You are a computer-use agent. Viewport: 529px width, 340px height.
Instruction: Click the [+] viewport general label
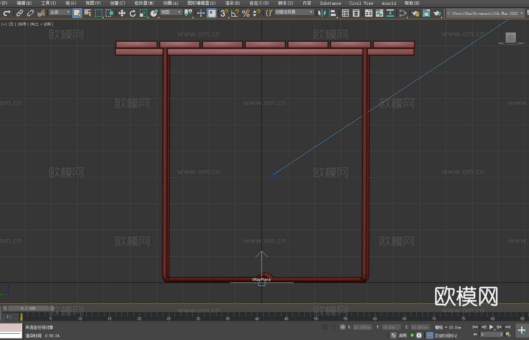(x=4, y=24)
